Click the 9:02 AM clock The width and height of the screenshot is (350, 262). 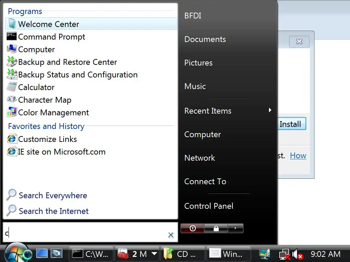[325, 254]
